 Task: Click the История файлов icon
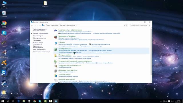click(56, 56)
